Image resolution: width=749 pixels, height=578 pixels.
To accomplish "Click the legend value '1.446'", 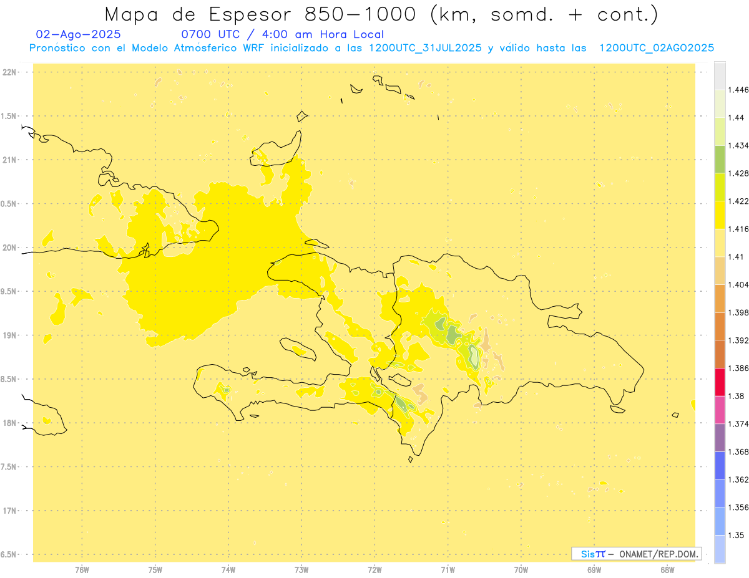I will tap(739, 90).
